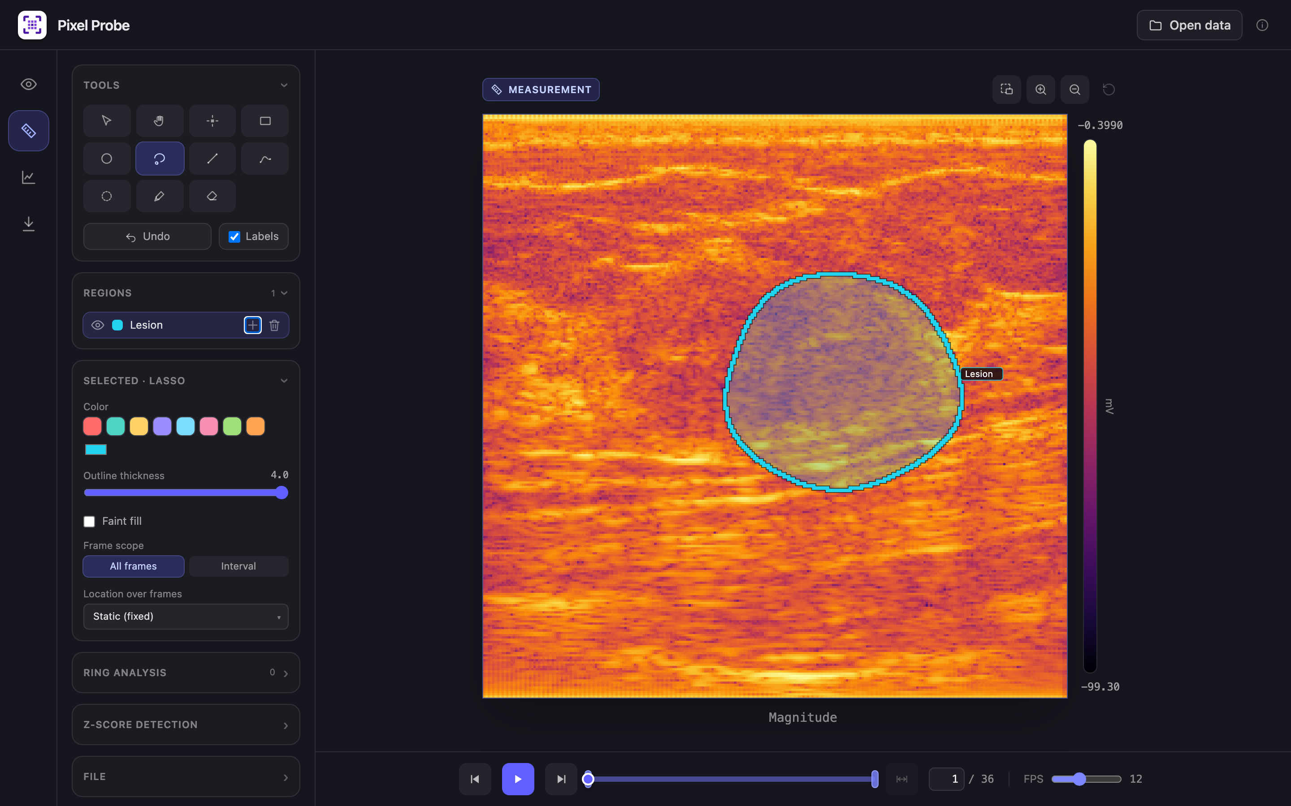1291x806 pixels.
Task: Zoom in on the image
Action: [x=1041, y=90]
